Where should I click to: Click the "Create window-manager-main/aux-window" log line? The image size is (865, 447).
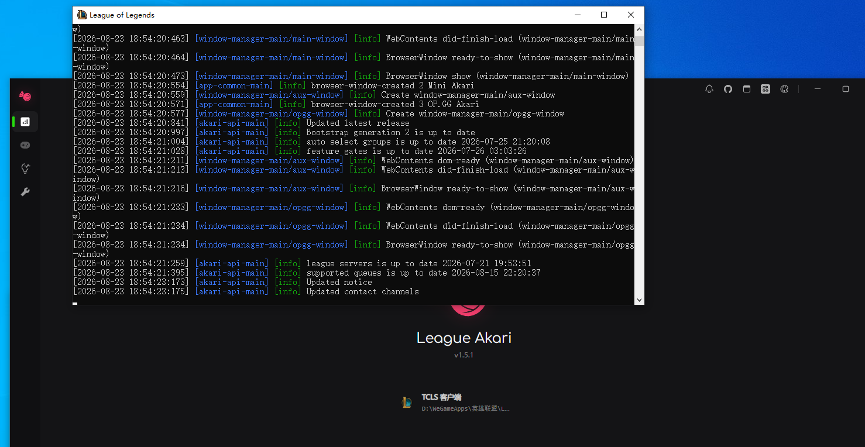click(x=314, y=95)
